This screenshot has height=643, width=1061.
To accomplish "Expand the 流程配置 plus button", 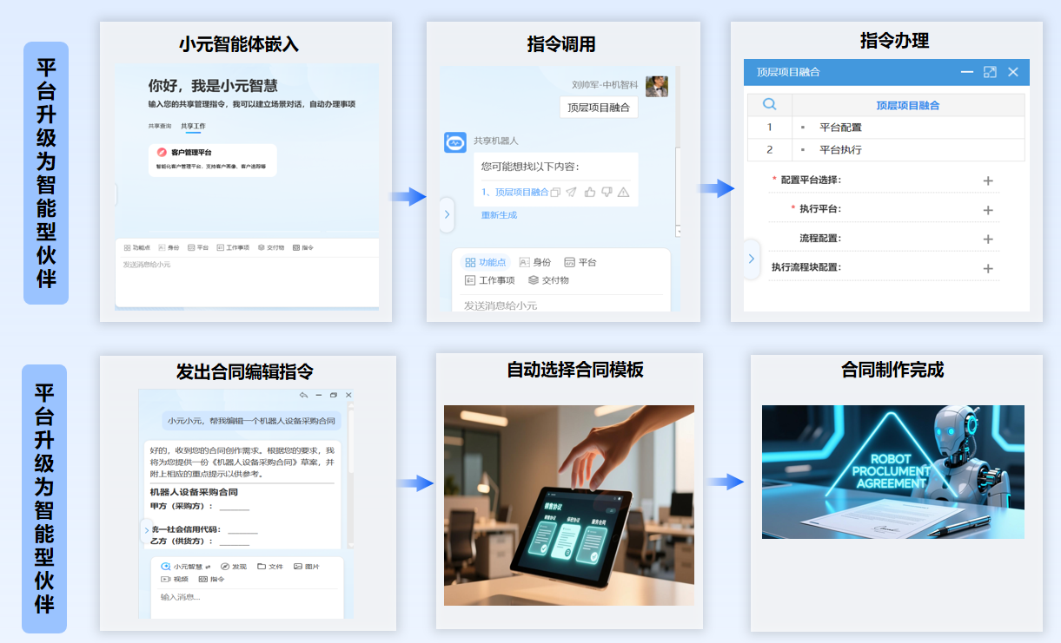I will 987,239.
